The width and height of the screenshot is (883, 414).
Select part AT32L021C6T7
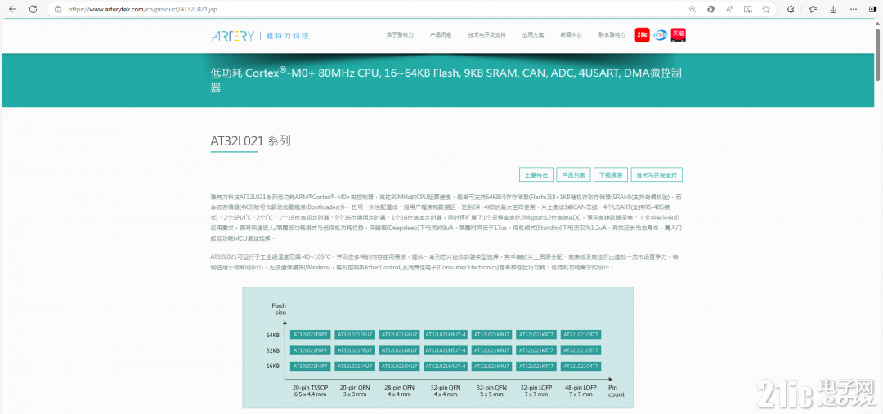(582, 350)
